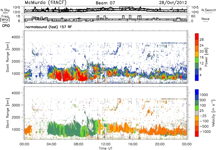Click the gray -25 to 25 velocity swatch

[x=197, y=113]
